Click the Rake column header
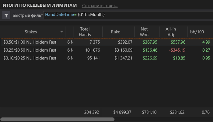 point(116,32)
